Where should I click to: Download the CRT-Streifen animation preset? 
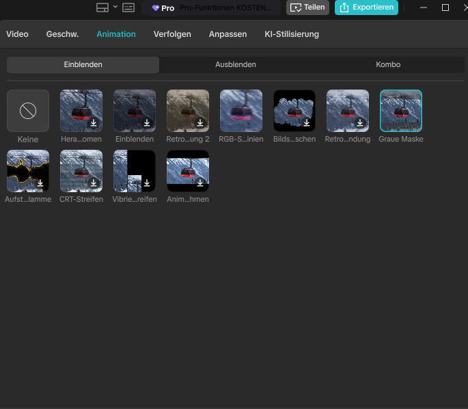pos(94,183)
